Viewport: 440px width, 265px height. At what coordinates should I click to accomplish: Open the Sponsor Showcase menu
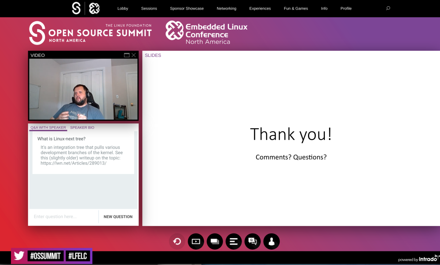187,8
